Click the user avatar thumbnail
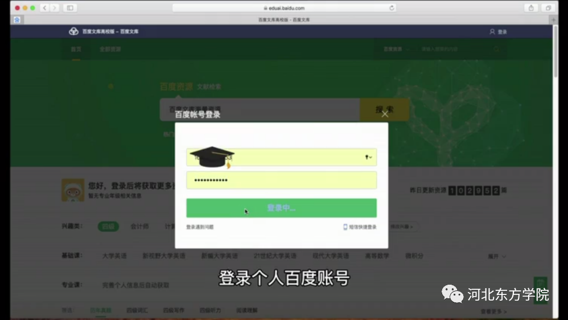This screenshot has height=320, width=568. [x=73, y=190]
